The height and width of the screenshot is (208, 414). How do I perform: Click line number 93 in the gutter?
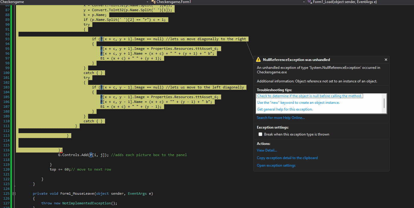coord(8,39)
